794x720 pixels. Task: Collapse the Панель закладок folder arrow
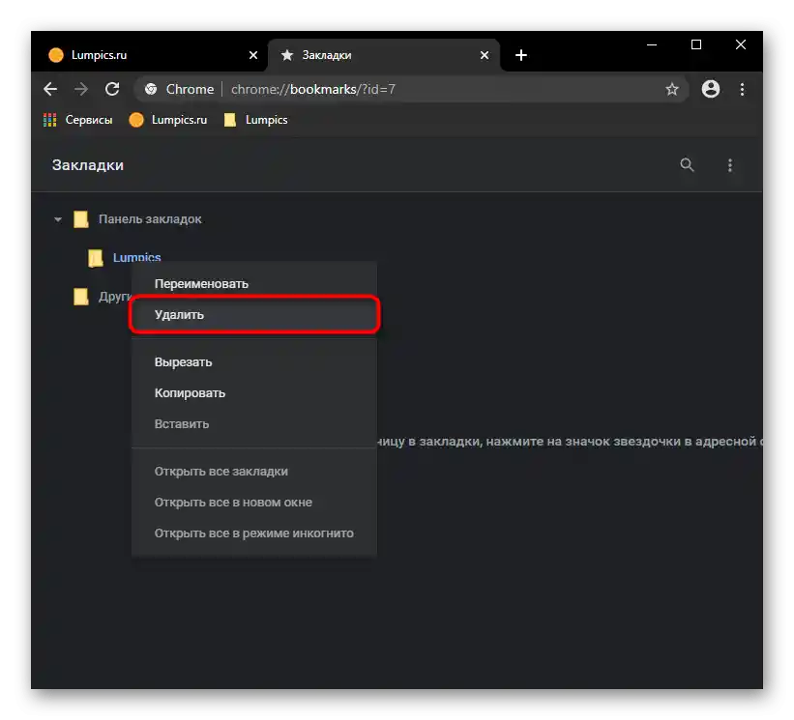[58, 219]
